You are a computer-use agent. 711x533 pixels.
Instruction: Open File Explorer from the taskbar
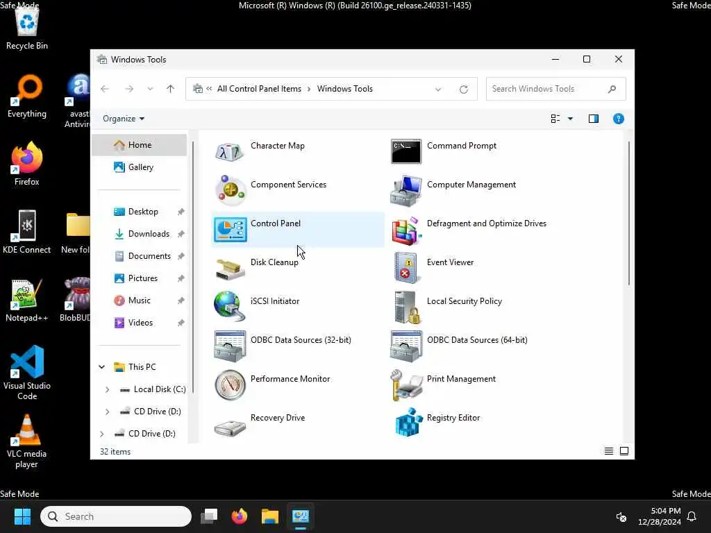[270, 516]
